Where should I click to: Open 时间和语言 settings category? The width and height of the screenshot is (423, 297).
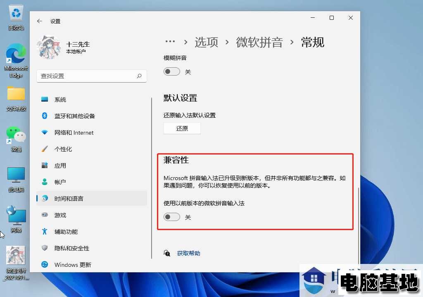pyautogui.click(x=92, y=198)
